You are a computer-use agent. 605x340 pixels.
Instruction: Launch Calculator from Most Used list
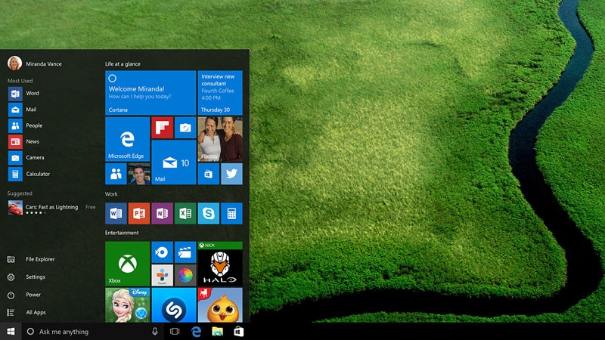pyautogui.click(x=29, y=174)
